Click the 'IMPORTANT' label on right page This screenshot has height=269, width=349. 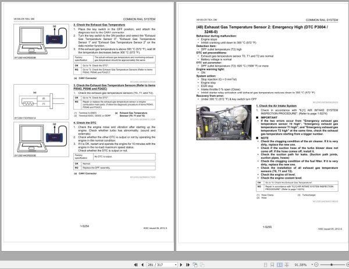point(269,118)
